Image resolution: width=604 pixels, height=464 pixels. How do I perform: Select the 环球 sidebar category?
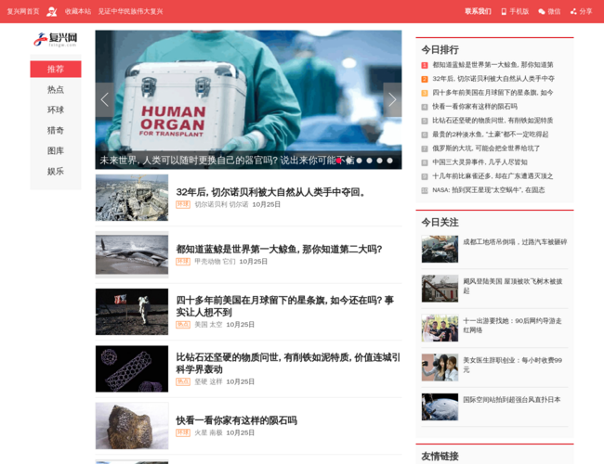pos(56,110)
